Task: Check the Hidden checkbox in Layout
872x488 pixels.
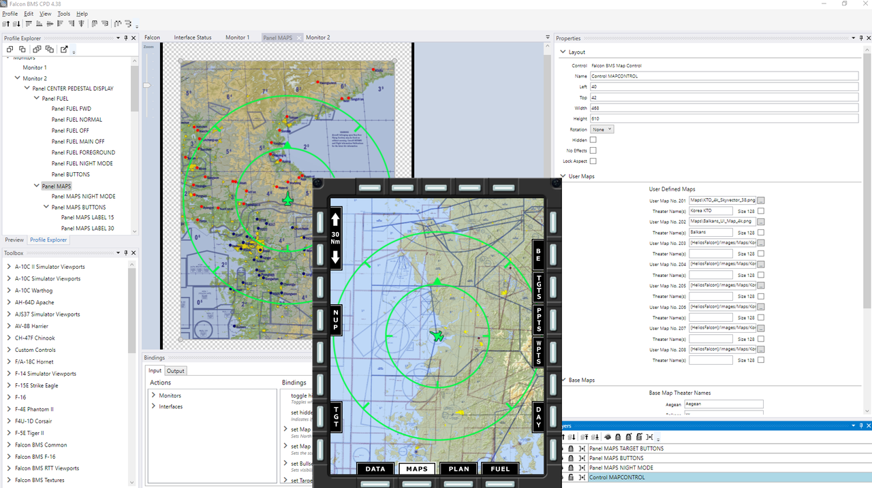Action: (x=593, y=140)
